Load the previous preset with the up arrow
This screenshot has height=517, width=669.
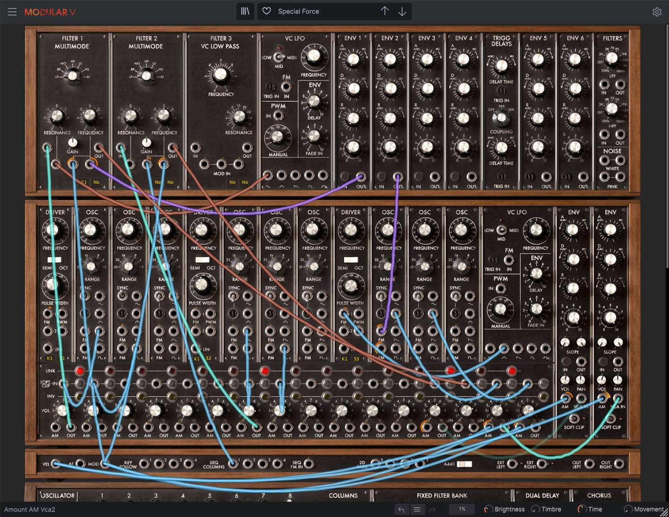coord(384,11)
